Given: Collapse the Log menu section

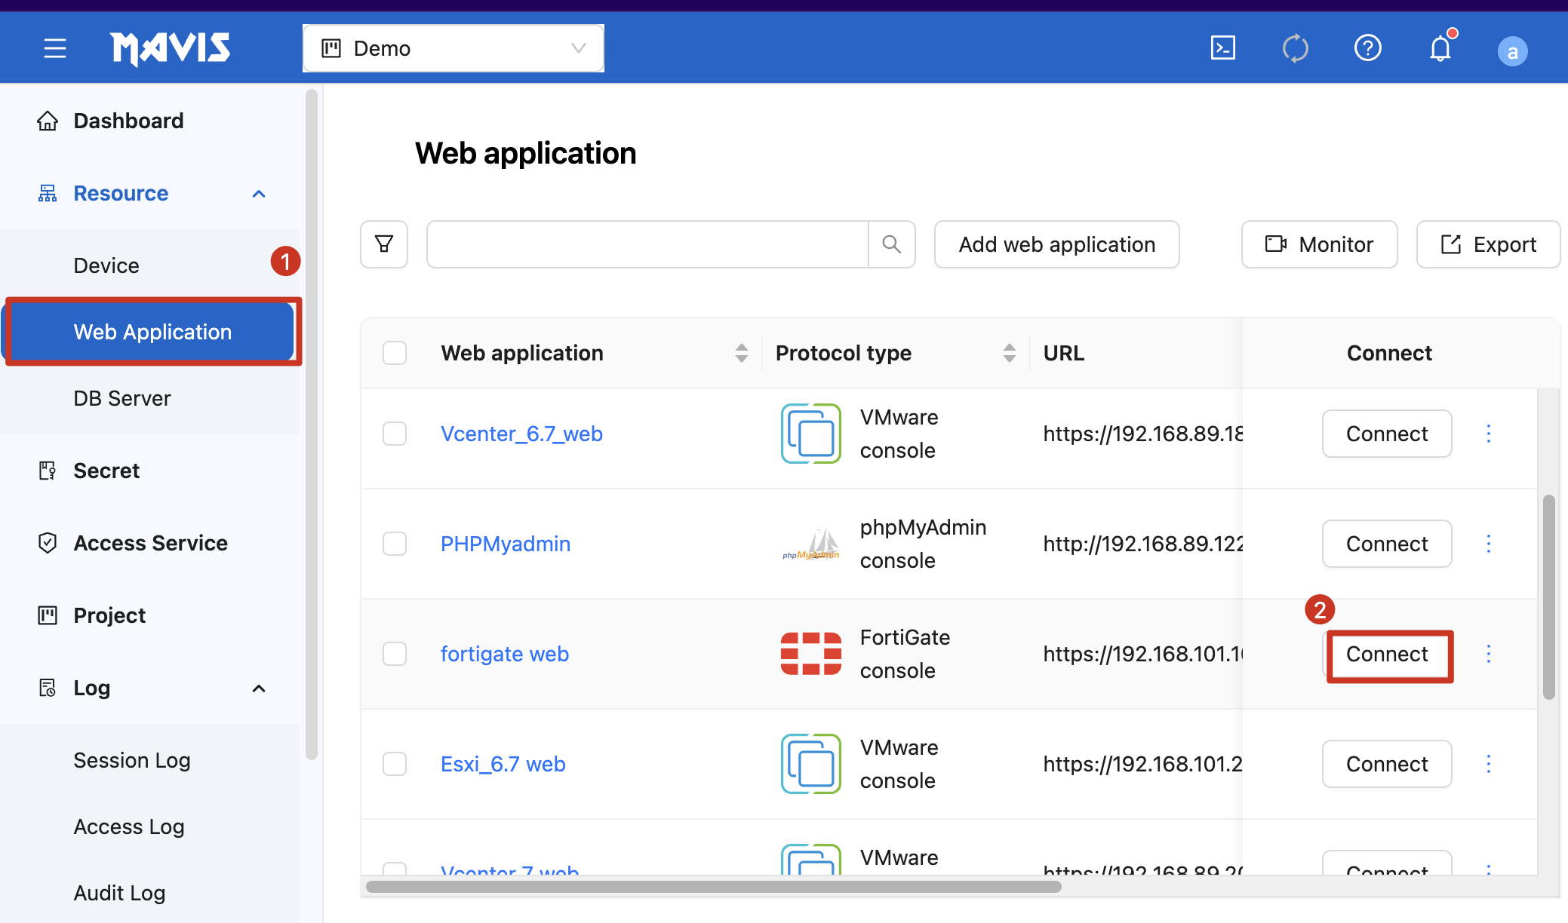Looking at the screenshot, I should coord(259,688).
